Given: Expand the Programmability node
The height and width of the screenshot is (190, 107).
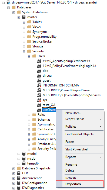Looking at the screenshot, I should tap(24, 37).
